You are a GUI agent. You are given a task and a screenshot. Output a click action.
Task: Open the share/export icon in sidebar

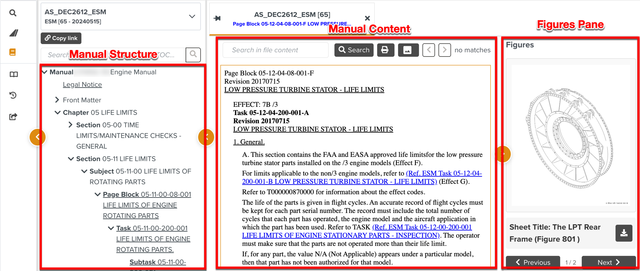(13, 116)
